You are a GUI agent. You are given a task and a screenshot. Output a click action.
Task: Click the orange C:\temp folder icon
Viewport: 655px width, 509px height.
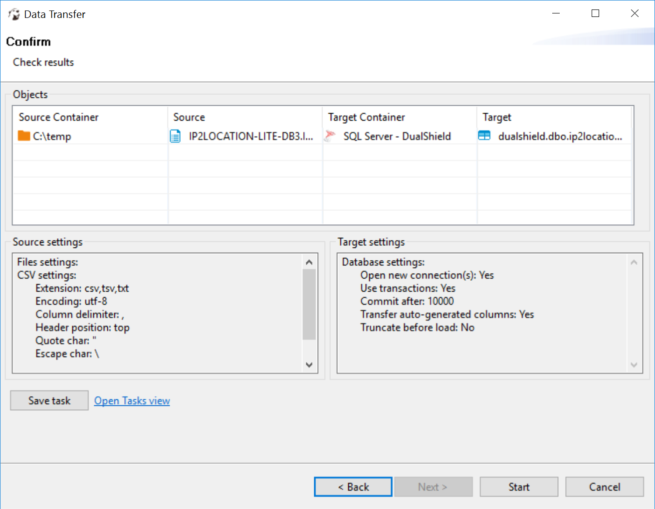click(x=24, y=136)
